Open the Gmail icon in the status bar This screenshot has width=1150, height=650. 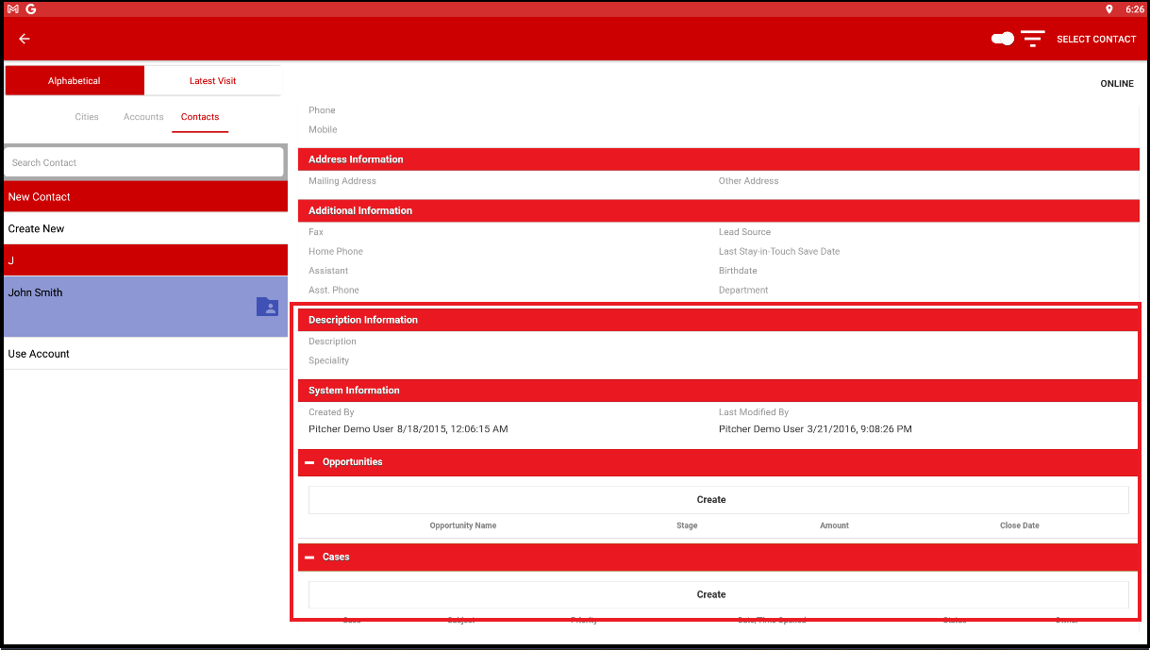11,8
